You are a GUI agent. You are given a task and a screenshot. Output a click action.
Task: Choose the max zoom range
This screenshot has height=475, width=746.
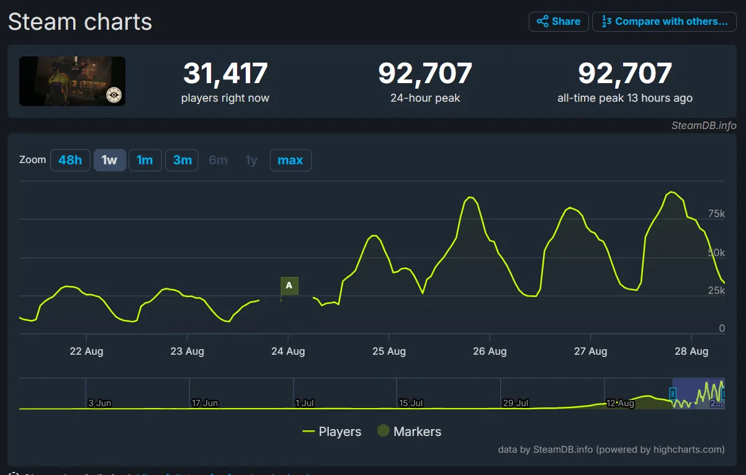tap(290, 160)
